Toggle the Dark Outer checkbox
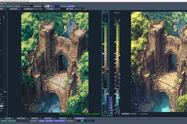 [141, 114]
